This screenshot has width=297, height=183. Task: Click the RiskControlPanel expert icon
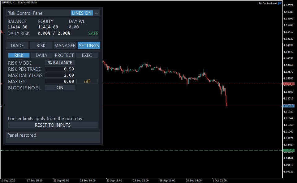pyautogui.click(x=280, y=3)
